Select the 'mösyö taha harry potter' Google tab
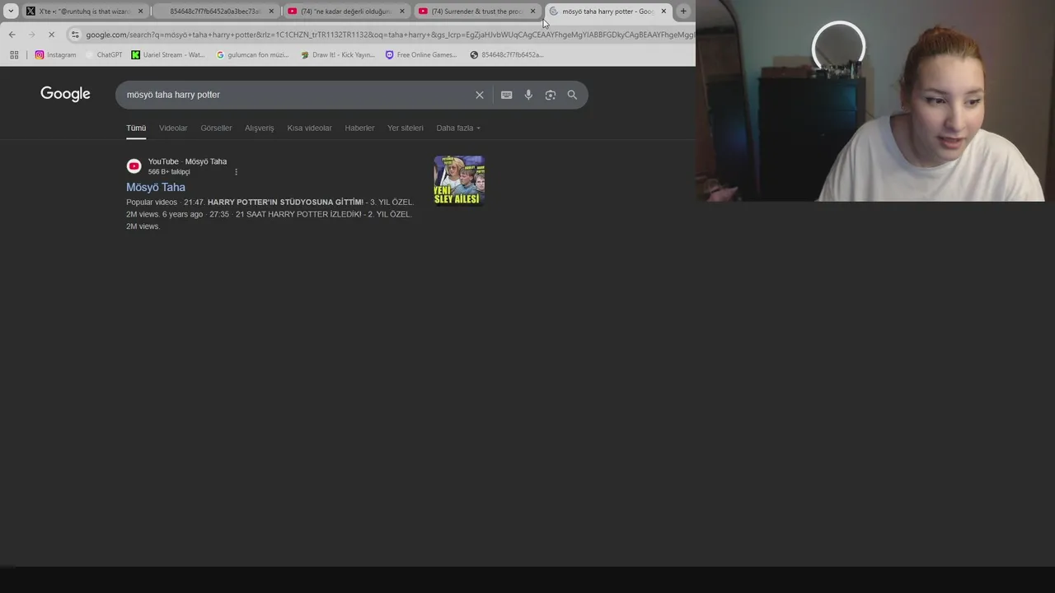 [608, 12]
